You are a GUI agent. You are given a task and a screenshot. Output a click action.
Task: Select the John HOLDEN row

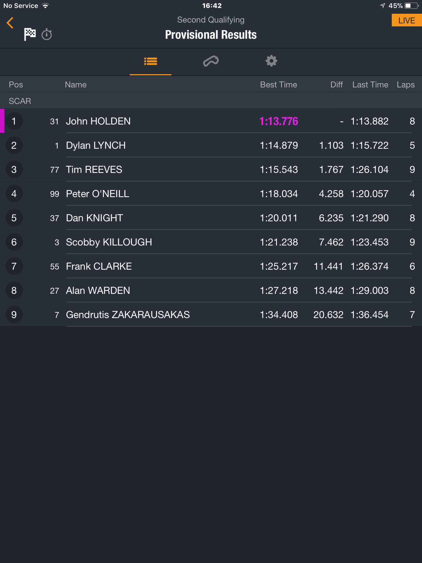pyautogui.click(x=211, y=121)
